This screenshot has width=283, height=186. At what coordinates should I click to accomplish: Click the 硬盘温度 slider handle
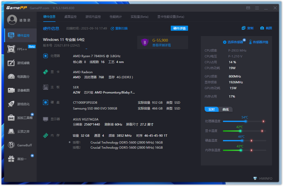coord(242,141)
